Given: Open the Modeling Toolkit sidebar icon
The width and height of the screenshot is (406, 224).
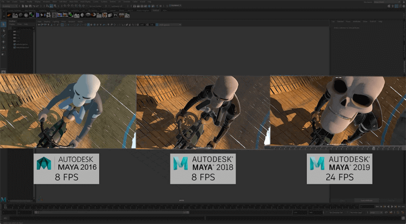Looking at the screenshot, I should click(389, 6).
